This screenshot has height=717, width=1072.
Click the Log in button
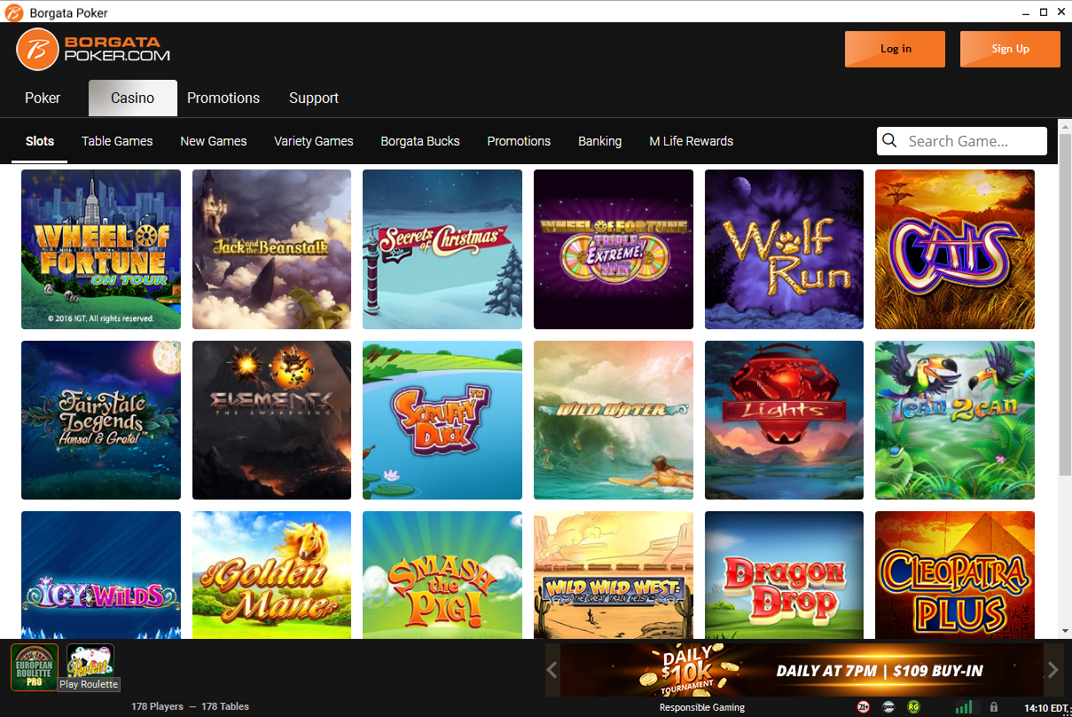[x=896, y=49]
